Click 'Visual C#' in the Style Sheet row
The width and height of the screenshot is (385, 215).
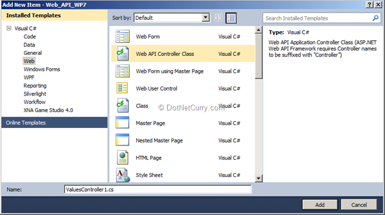(229, 175)
